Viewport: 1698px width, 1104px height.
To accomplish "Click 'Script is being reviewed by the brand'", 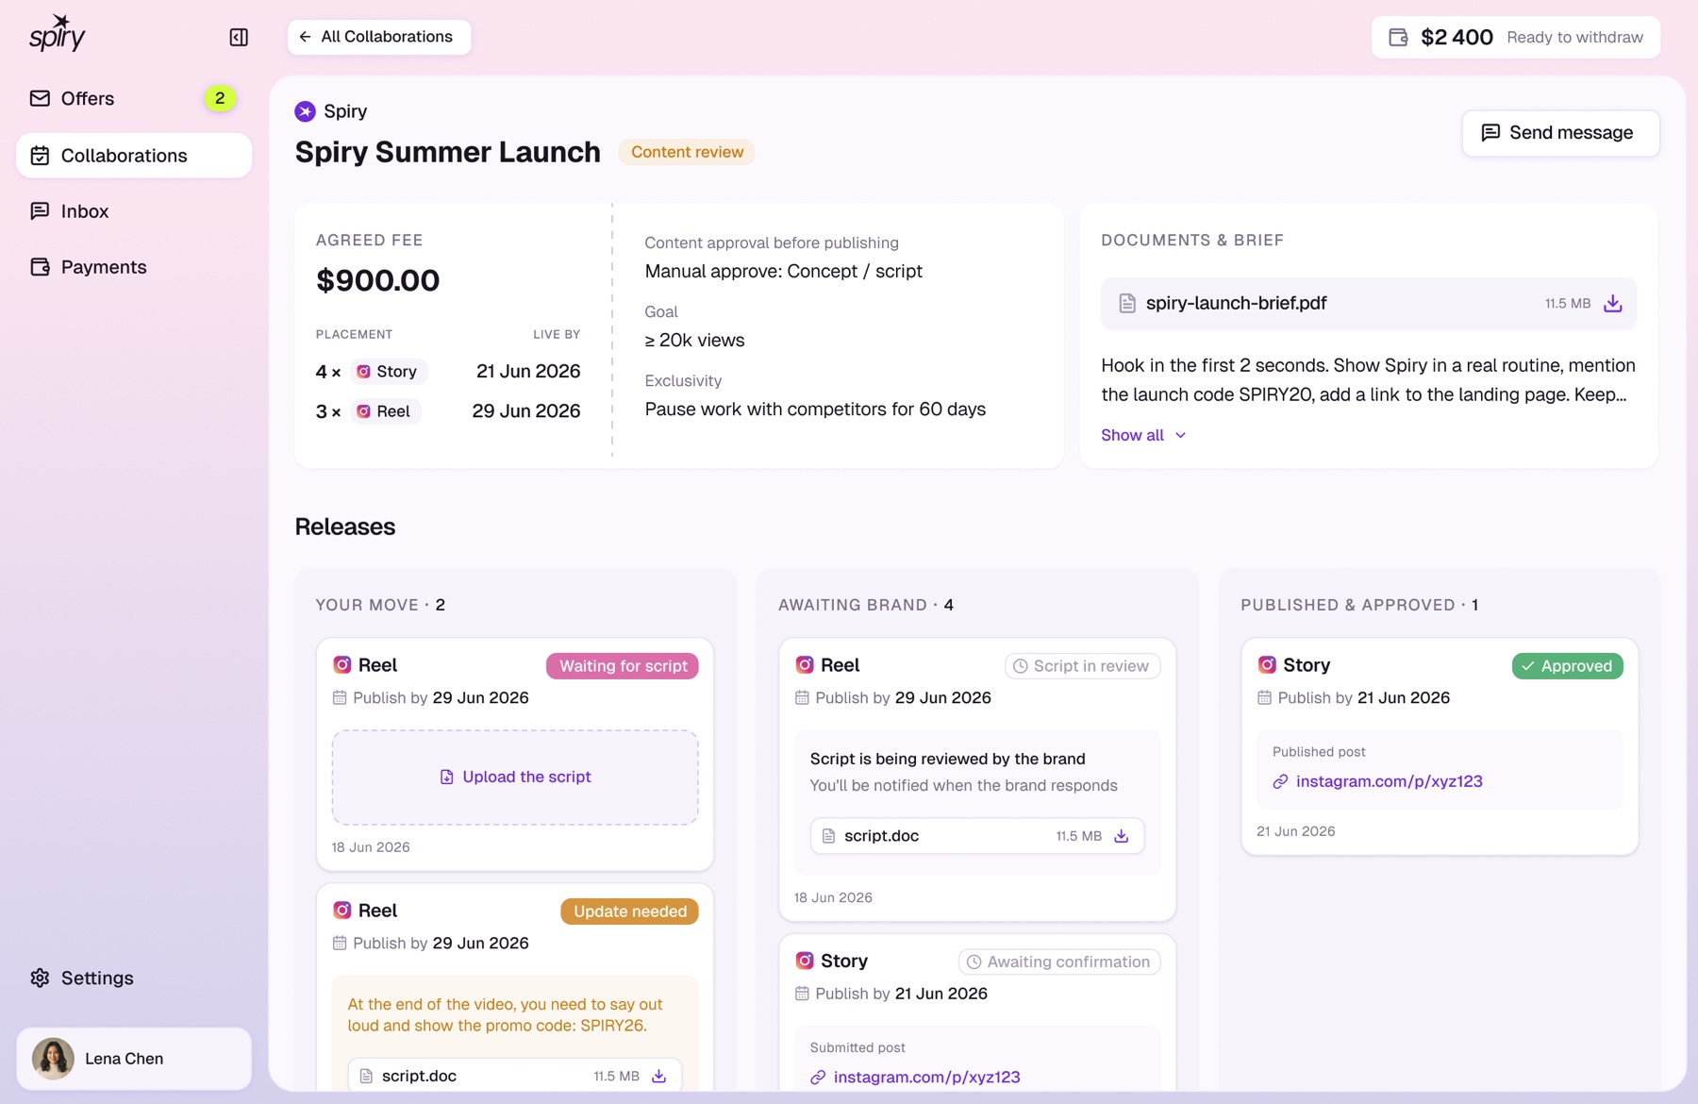I will (x=947, y=759).
